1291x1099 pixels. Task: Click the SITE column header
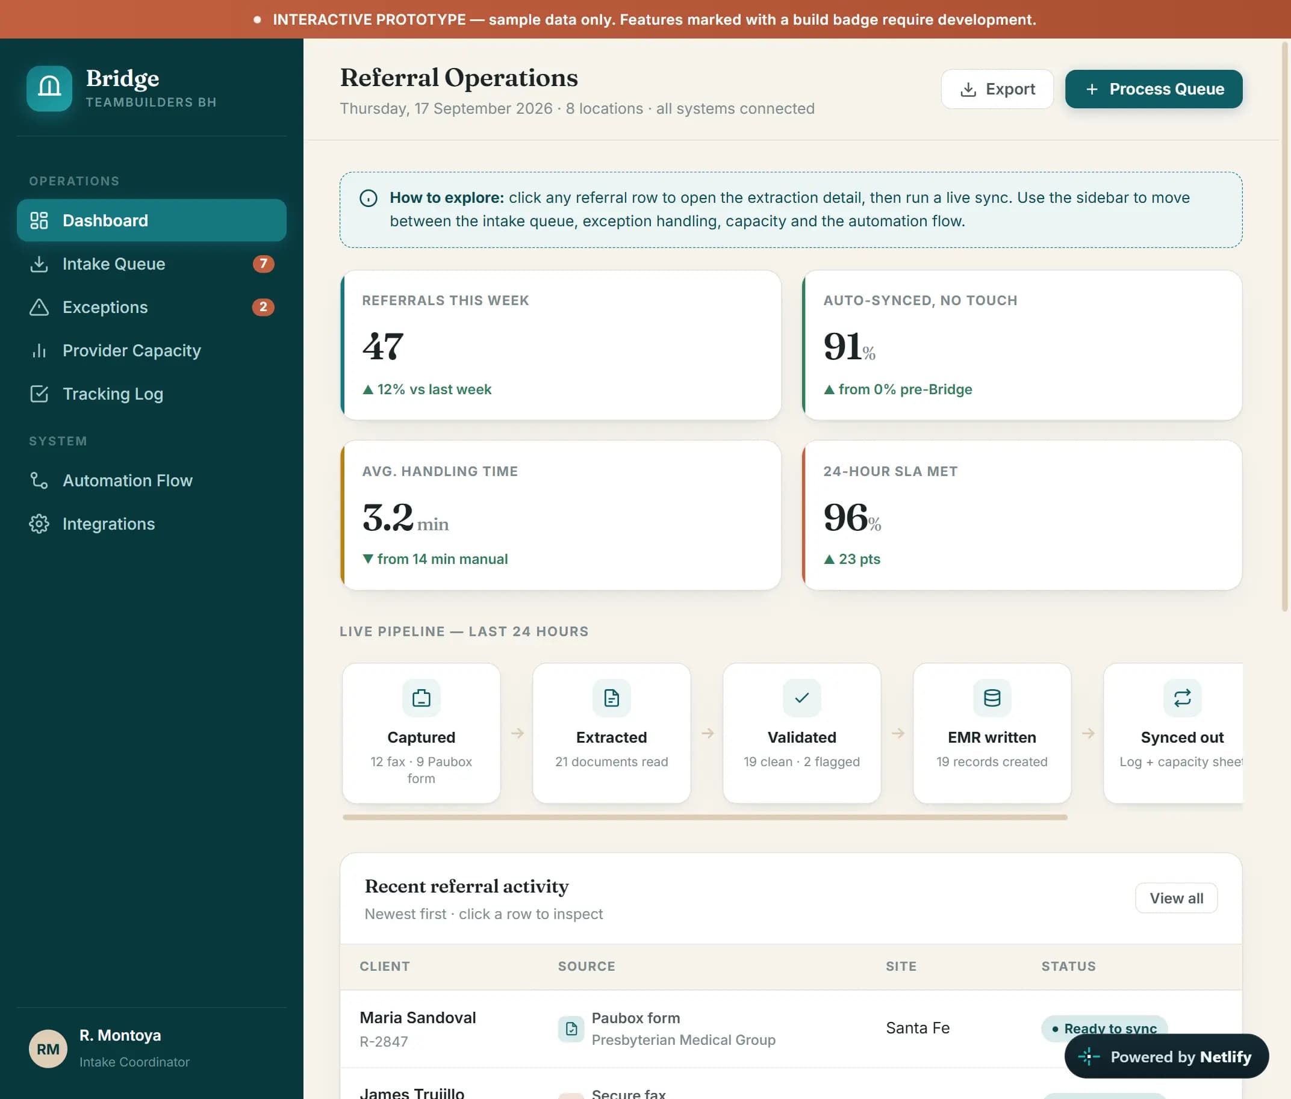(900, 966)
